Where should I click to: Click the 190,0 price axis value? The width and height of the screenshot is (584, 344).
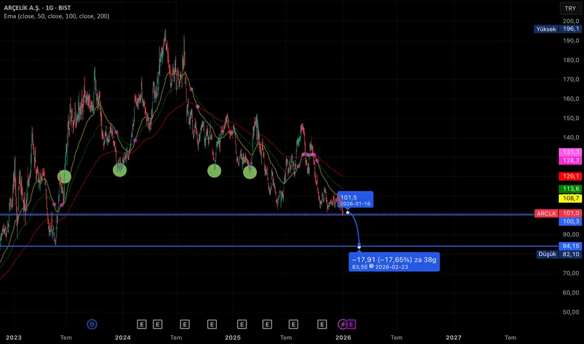tap(571, 40)
